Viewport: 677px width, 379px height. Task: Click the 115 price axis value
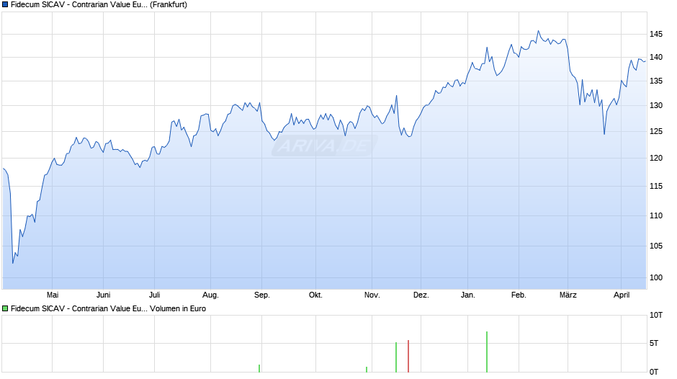656,187
